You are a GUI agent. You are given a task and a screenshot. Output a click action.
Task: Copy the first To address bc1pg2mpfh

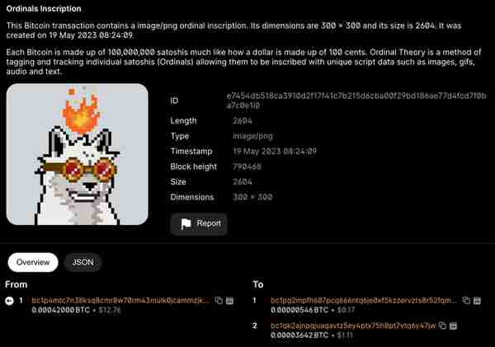point(466,301)
